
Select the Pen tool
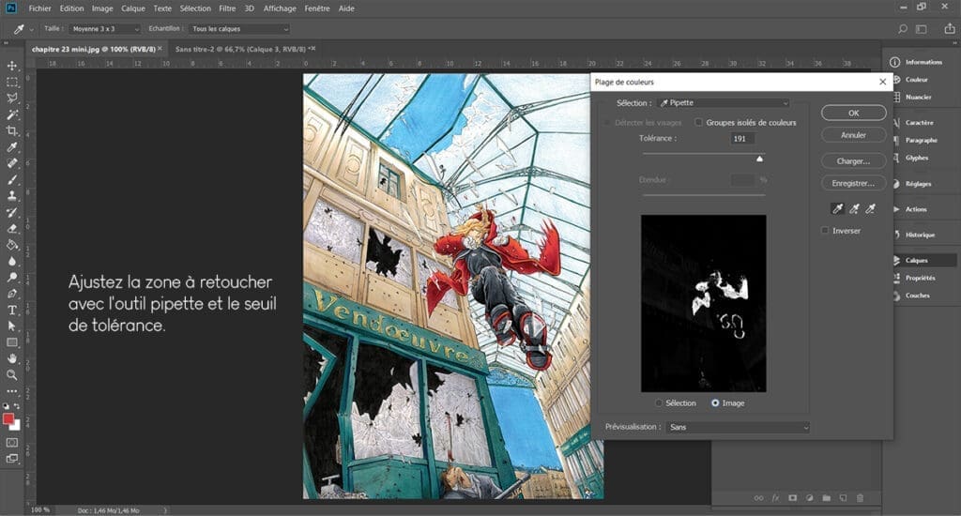coord(11,294)
